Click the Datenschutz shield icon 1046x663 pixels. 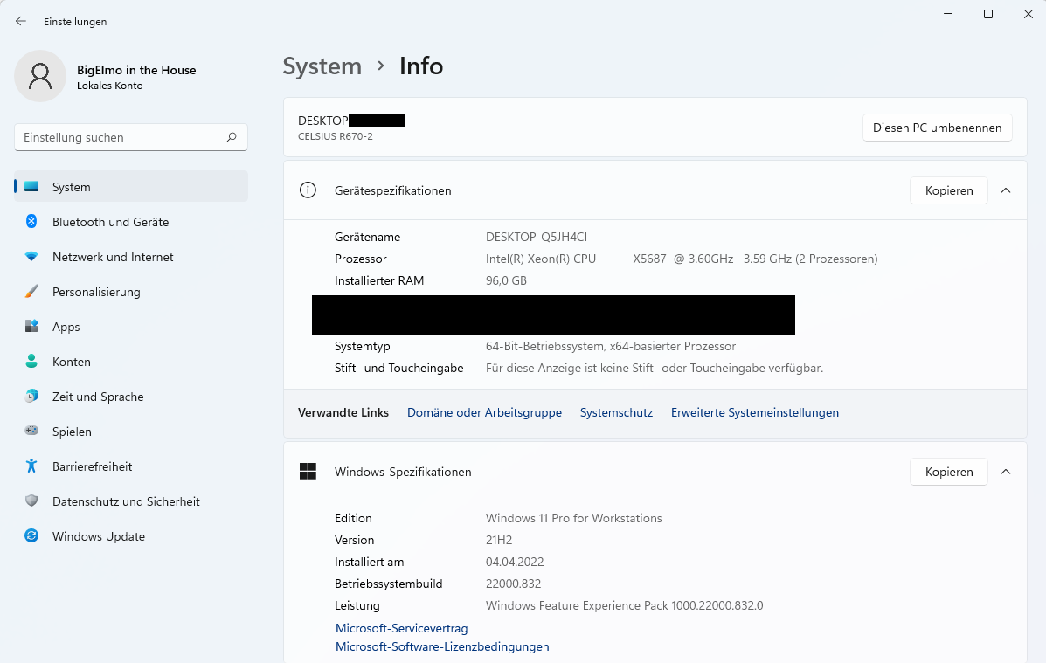click(31, 501)
